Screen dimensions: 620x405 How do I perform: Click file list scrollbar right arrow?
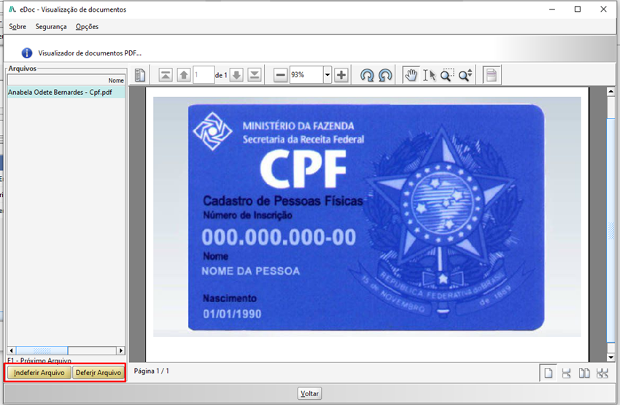[x=120, y=350]
